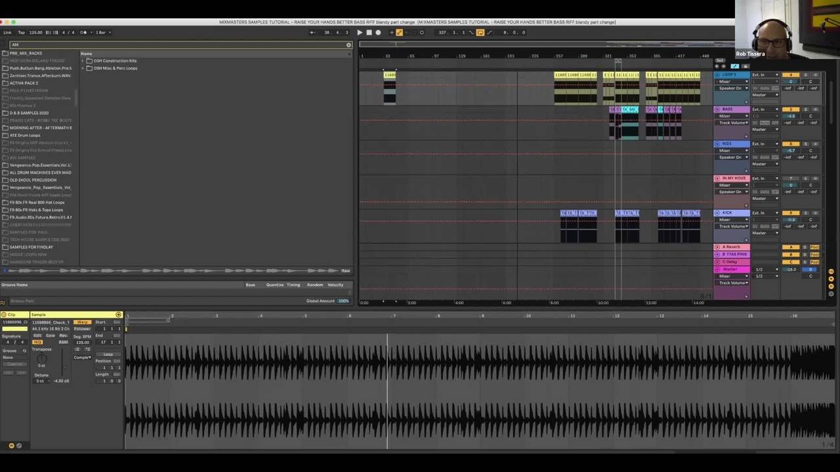
Task: Solo the LOOP 2 track
Action: [806, 75]
